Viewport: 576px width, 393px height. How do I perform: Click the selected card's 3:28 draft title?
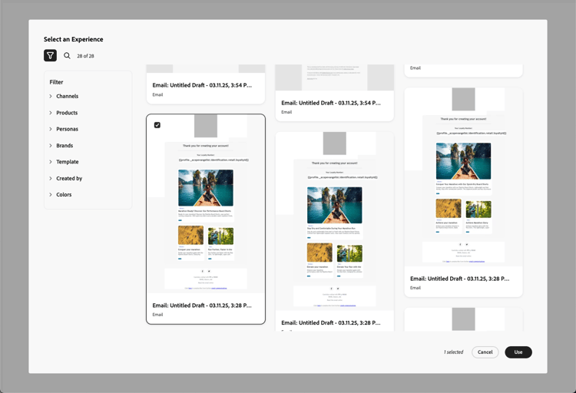click(202, 305)
